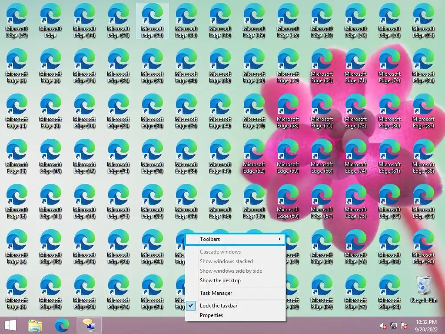445x334 pixels.
Task: Open the clock showing 10:32 PM
Action: click(x=426, y=326)
